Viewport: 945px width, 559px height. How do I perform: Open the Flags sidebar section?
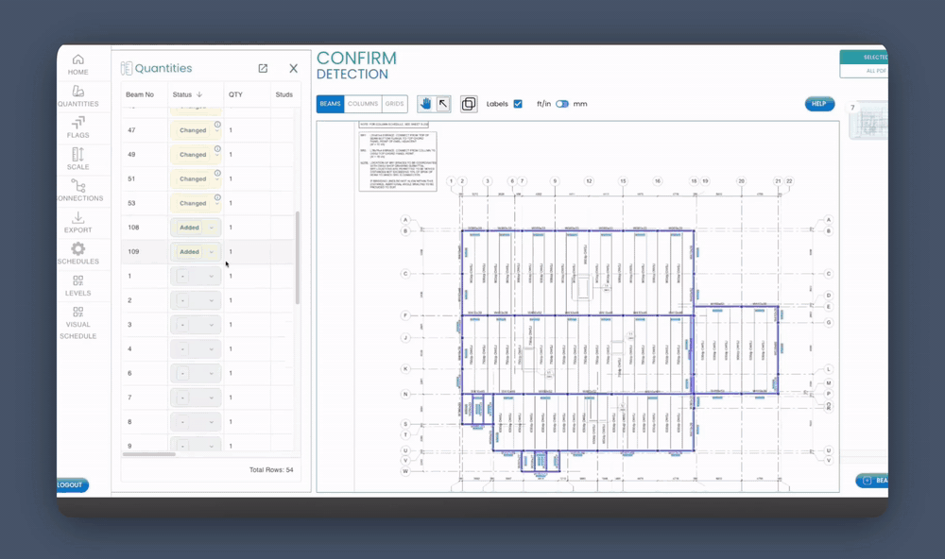click(x=77, y=127)
